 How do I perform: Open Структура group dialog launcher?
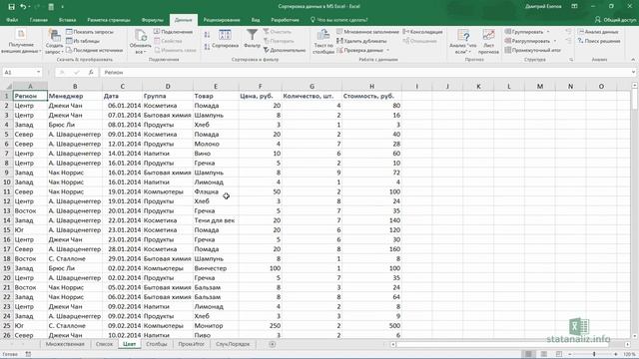coord(571,60)
